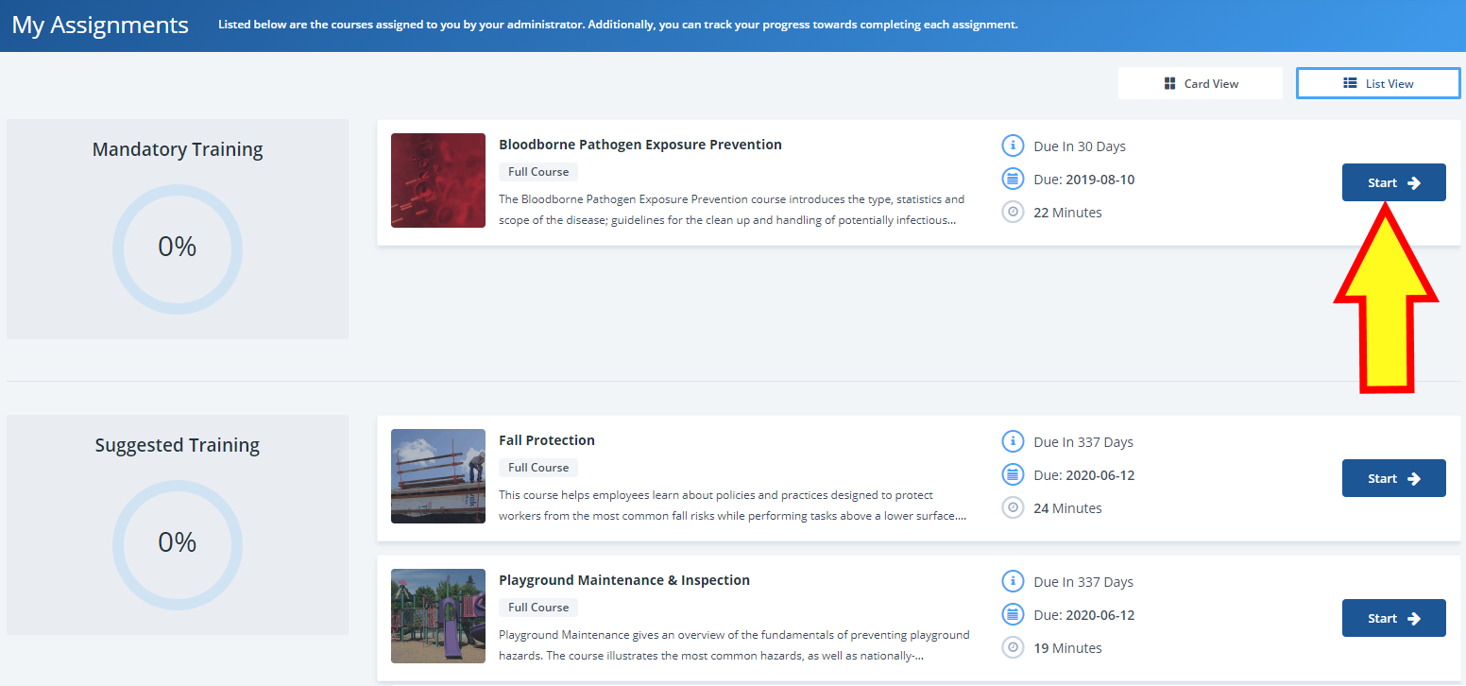The width and height of the screenshot is (1466, 686).
Task: Open Fall Protection course title
Action: tap(547, 440)
